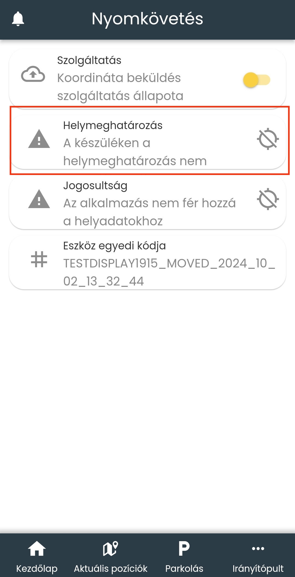Click the warning triangle beside Helymeghatározás
The image size is (295, 577).
(x=39, y=139)
